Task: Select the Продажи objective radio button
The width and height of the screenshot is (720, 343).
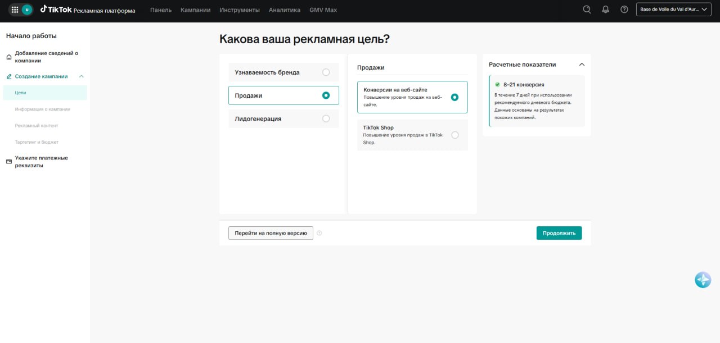Action: tap(326, 95)
